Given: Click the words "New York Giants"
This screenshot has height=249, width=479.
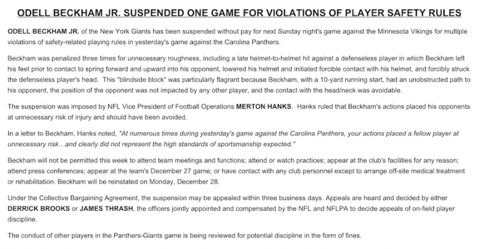Looking at the screenshot, I should [x=126, y=31].
